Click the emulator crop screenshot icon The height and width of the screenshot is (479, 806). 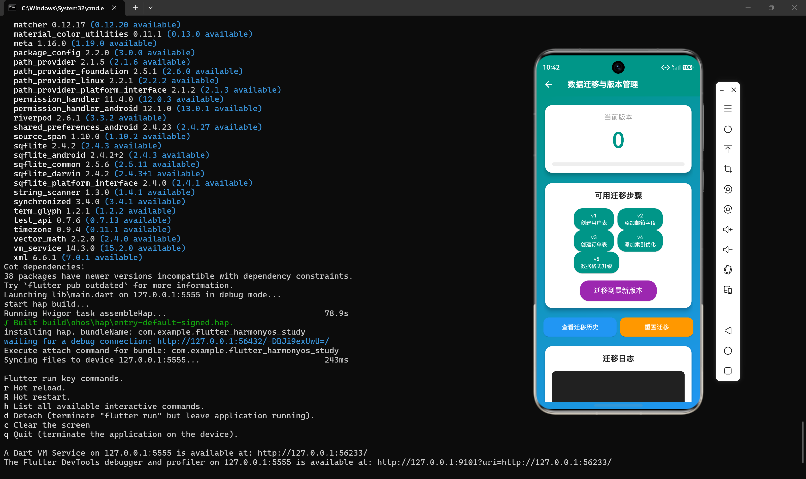point(728,169)
